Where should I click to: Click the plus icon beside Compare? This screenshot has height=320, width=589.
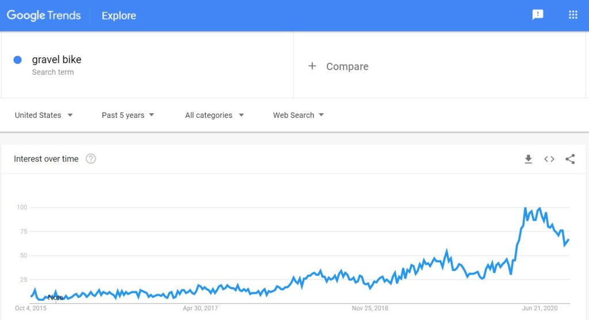pos(312,66)
